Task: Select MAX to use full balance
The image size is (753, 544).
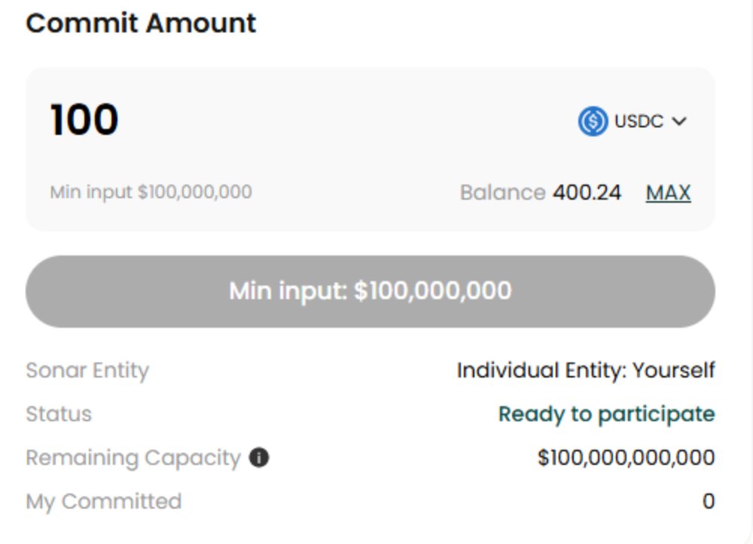Action: click(x=668, y=193)
